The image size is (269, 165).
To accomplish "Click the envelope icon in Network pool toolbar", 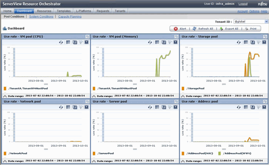I will click(87, 107).
